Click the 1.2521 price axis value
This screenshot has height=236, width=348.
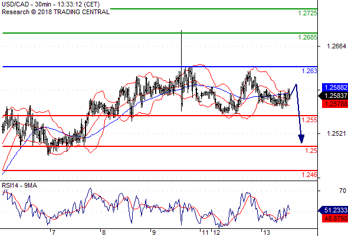click(336, 133)
